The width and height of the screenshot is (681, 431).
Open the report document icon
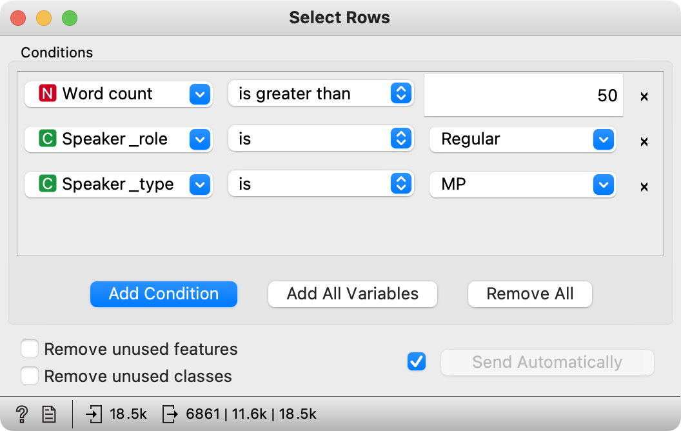49,414
